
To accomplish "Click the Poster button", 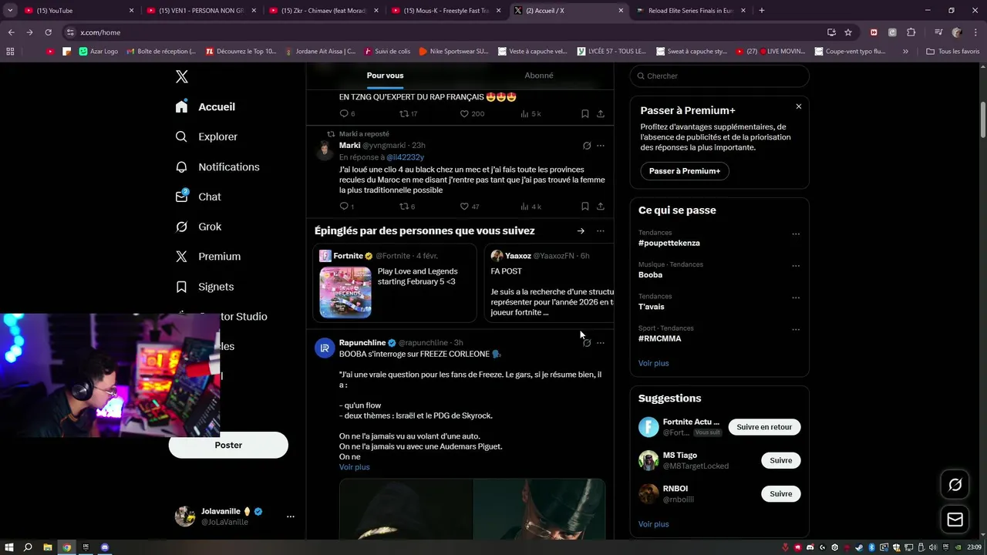I will pyautogui.click(x=228, y=445).
